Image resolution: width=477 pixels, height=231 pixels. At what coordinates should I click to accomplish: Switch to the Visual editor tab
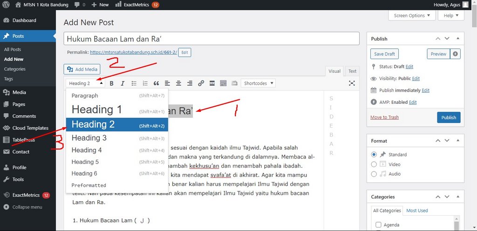click(334, 71)
